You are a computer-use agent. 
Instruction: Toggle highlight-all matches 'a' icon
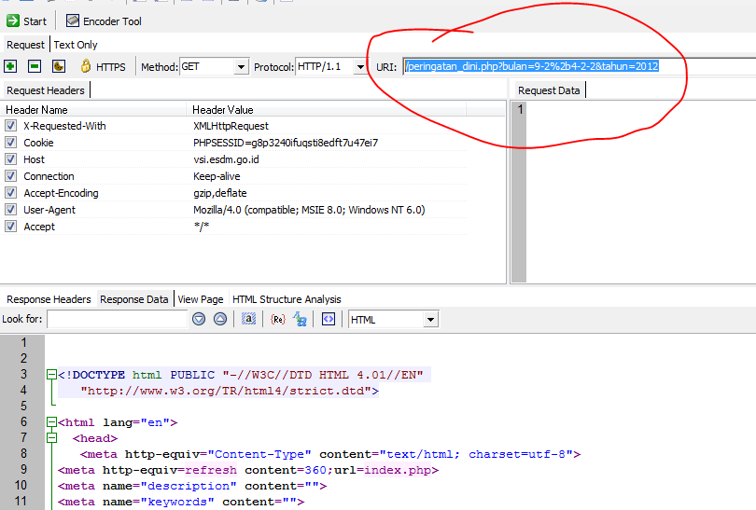point(248,319)
